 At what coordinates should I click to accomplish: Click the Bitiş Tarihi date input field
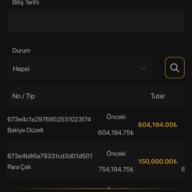(x=96, y=20)
